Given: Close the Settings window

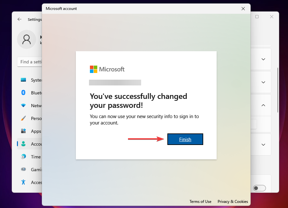Looking at the screenshot, I should coord(272,17).
